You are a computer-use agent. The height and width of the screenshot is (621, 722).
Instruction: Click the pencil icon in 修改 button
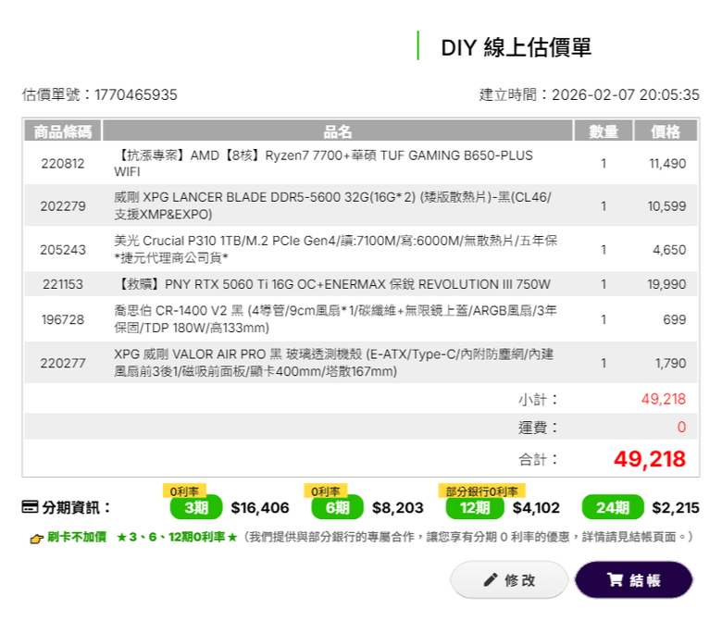point(491,580)
